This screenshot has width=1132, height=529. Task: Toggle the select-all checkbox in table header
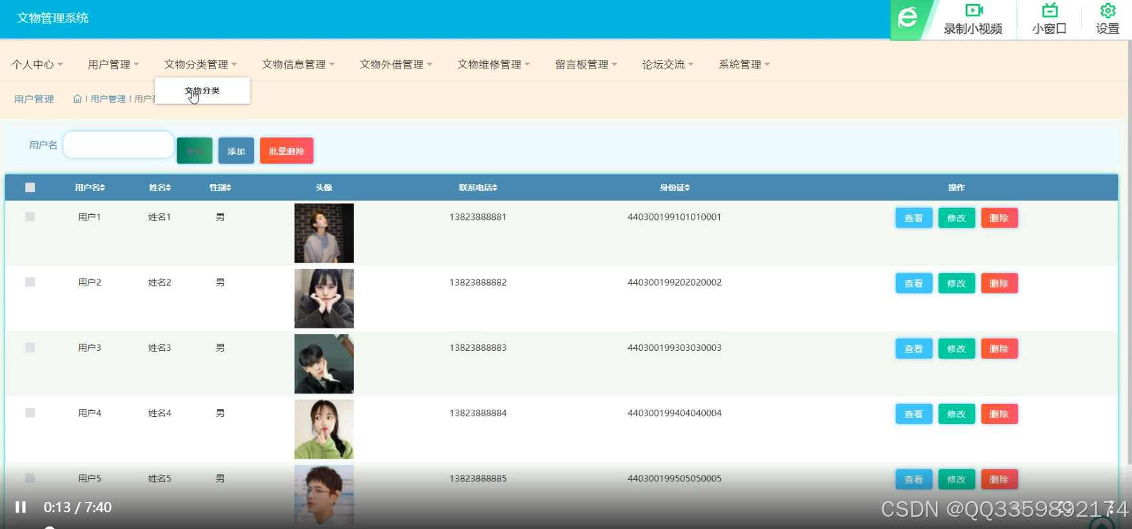point(30,188)
